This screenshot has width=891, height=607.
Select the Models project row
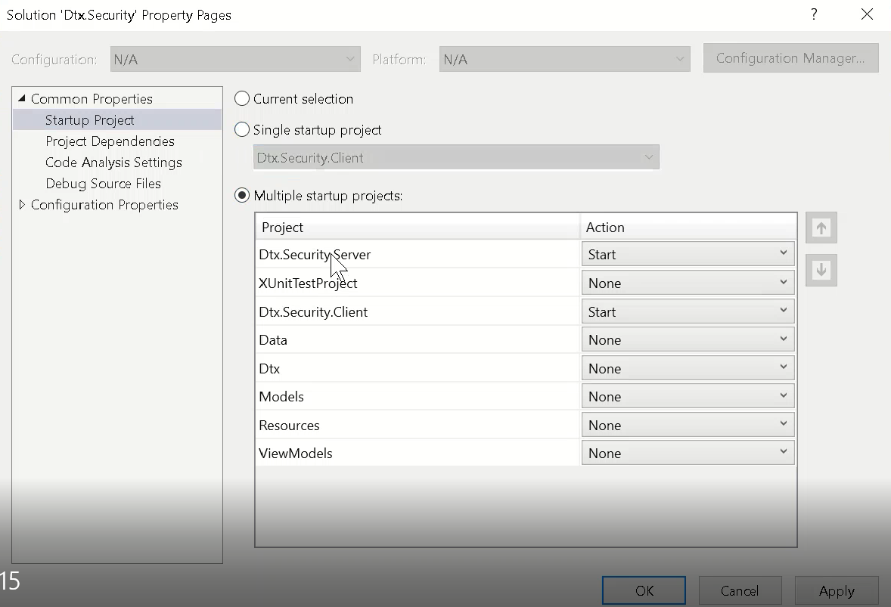click(417, 396)
